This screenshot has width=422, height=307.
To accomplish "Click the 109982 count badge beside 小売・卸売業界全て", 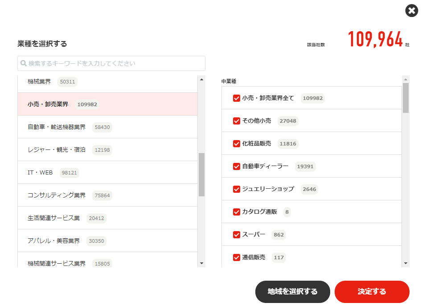I will pyautogui.click(x=313, y=98).
